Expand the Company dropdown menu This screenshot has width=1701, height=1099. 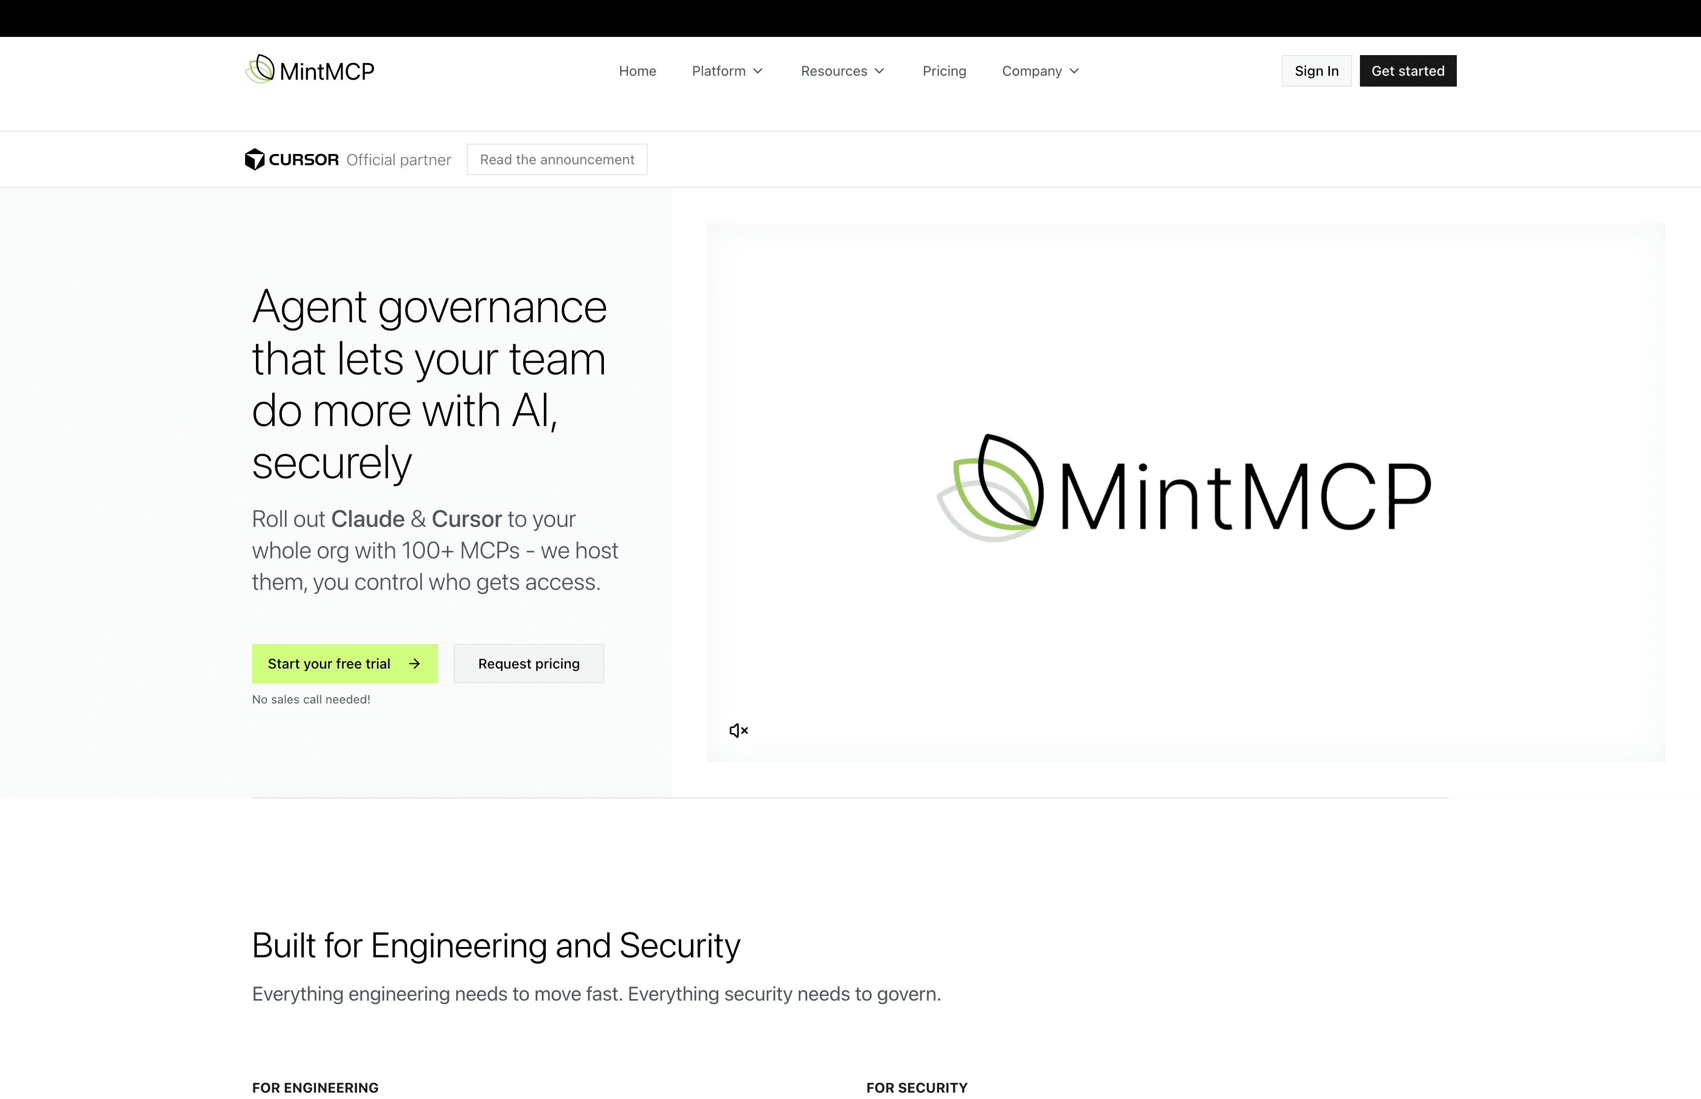click(1032, 71)
